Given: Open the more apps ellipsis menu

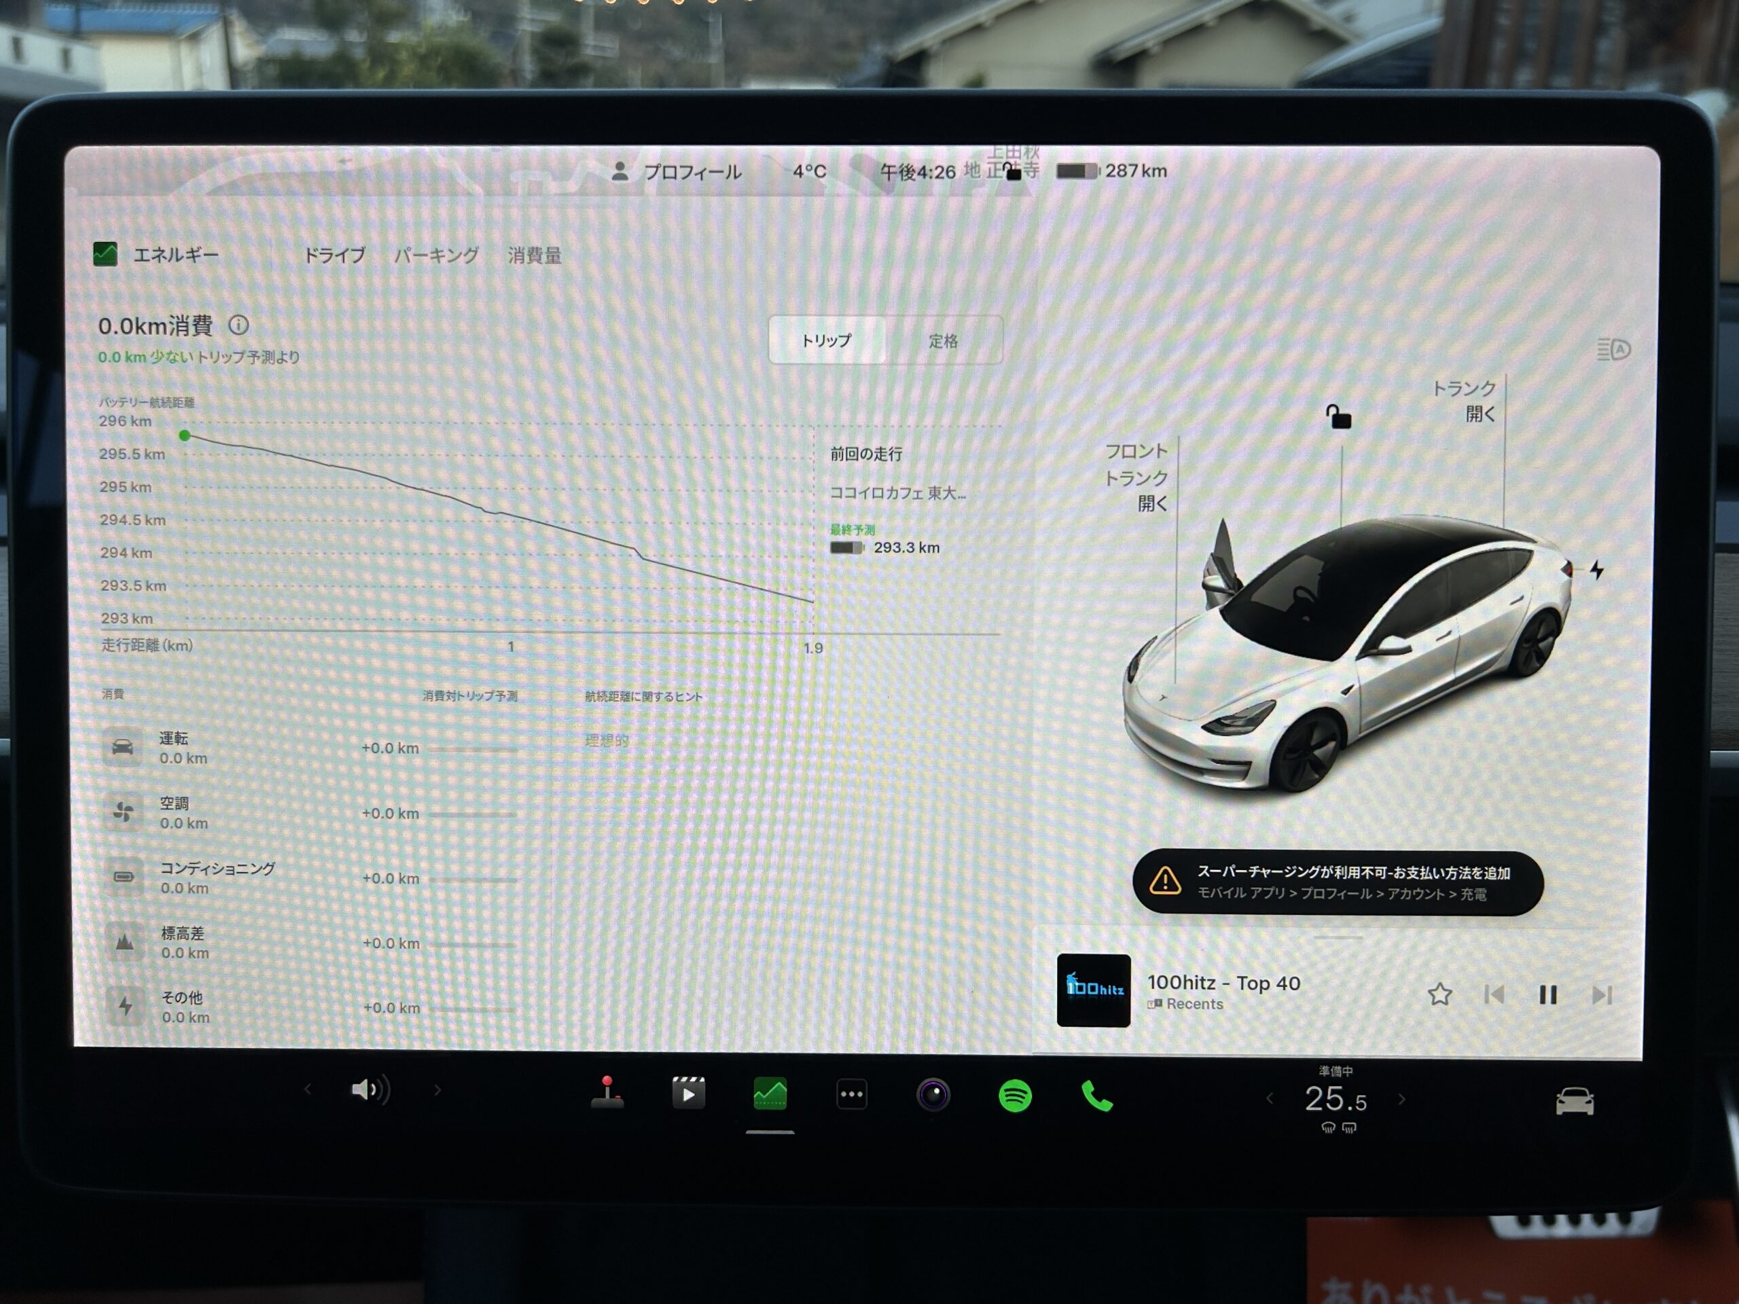Looking at the screenshot, I should (x=851, y=1094).
